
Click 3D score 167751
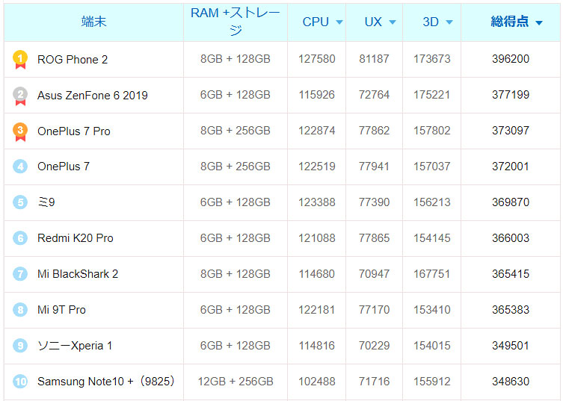432,274
